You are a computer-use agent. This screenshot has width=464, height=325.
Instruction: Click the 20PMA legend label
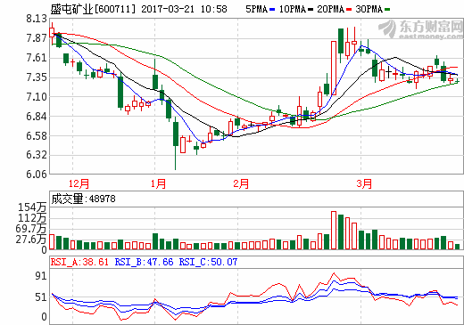tap(331, 9)
